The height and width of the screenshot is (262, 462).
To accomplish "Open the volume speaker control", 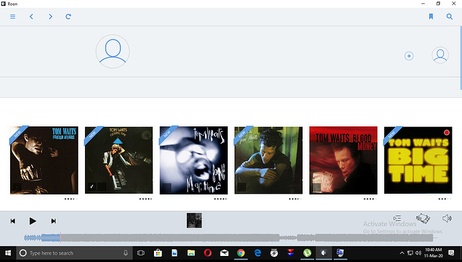I will click(x=447, y=218).
